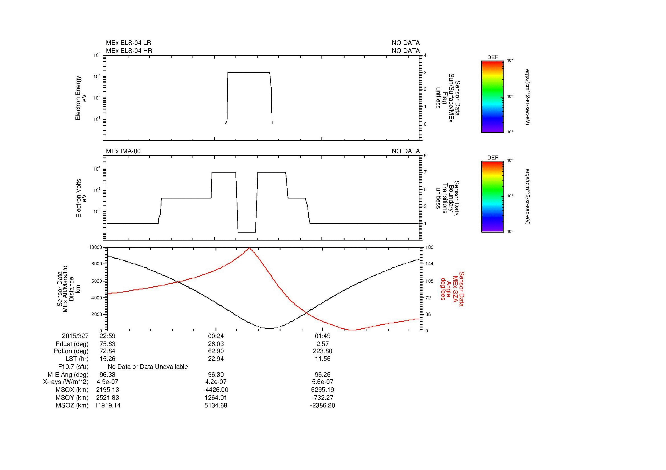Click the '180' SZA axis tick
666x470 pixels.
430,247
